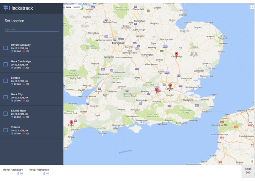Toggle fullscreen map view icon
Viewport: 255px width, 181px height.
coord(252,7)
